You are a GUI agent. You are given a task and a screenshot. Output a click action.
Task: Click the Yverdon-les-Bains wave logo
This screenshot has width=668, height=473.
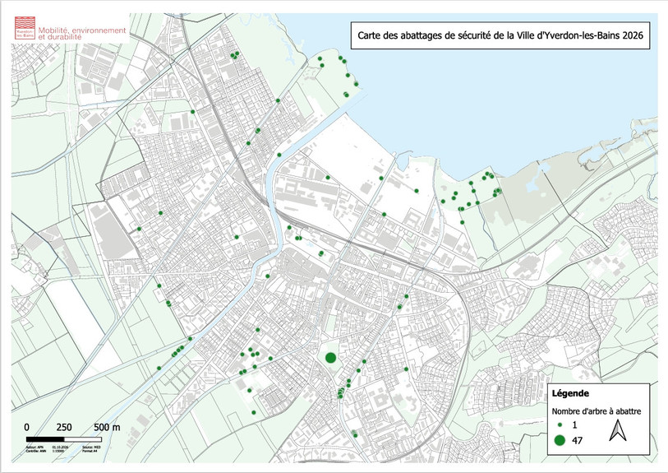pos(25,28)
